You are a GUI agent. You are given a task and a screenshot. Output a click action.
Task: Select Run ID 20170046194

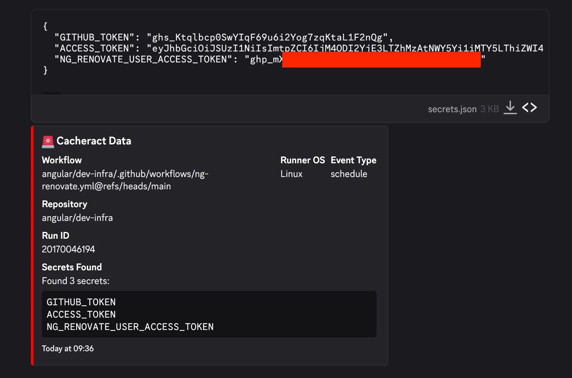(68, 249)
